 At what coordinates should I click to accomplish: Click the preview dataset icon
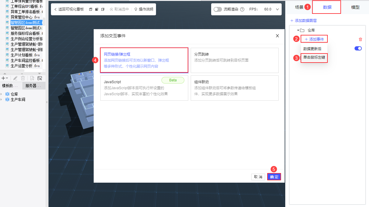tap(32, 78)
